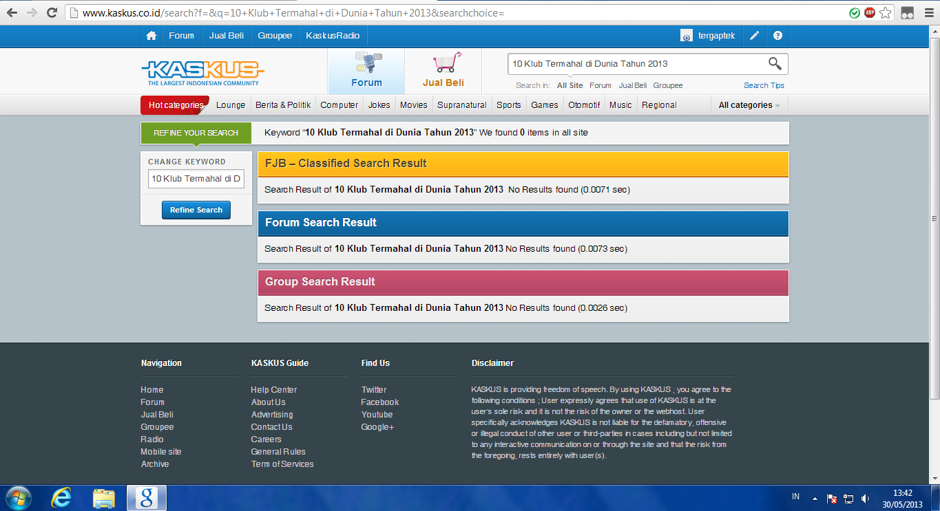Open the Jual Beli shopping cart tab
Image resolution: width=940 pixels, height=511 pixels.
point(443,71)
